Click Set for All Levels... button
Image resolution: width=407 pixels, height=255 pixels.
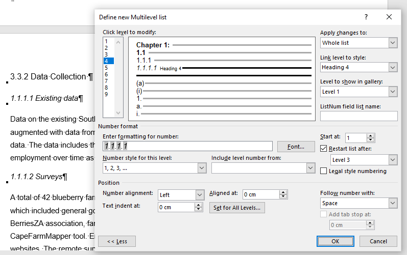tap(237, 208)
